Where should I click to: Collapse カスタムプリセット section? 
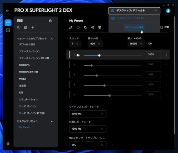(52, 122)
